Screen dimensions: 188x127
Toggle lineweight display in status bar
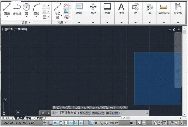86,123
